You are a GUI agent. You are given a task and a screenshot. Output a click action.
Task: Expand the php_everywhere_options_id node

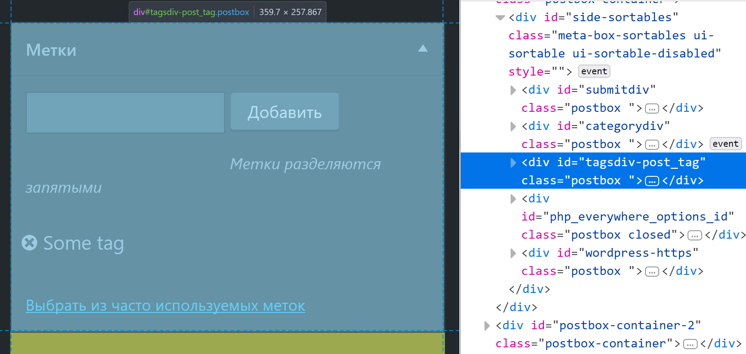tap(513, 199)
